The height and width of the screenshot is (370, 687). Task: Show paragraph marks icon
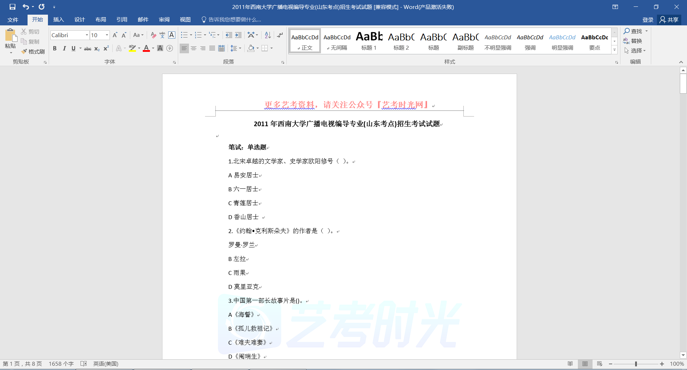point(280,35)
